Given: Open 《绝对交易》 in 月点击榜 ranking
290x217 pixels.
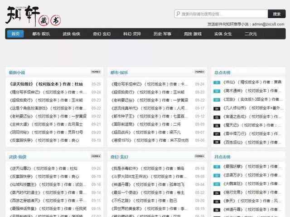Looking at the screenshot, I should [x=252, y=192].
